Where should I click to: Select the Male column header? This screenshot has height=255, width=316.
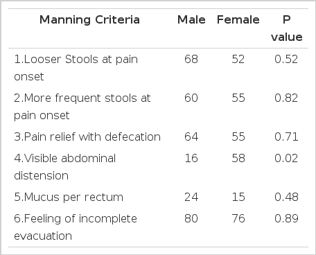click(x=191, y=19)
